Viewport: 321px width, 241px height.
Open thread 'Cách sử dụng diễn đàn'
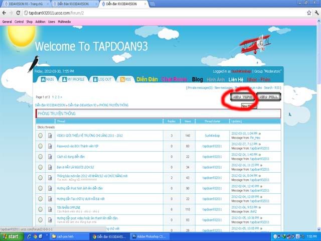click(71, 157)
